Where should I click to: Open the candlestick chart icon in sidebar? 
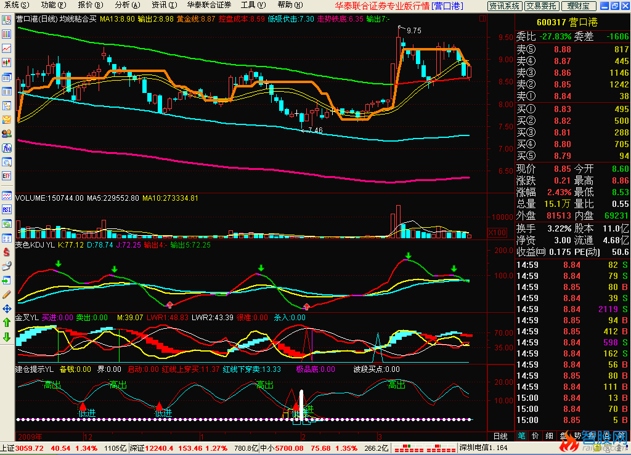click(7, 62)
